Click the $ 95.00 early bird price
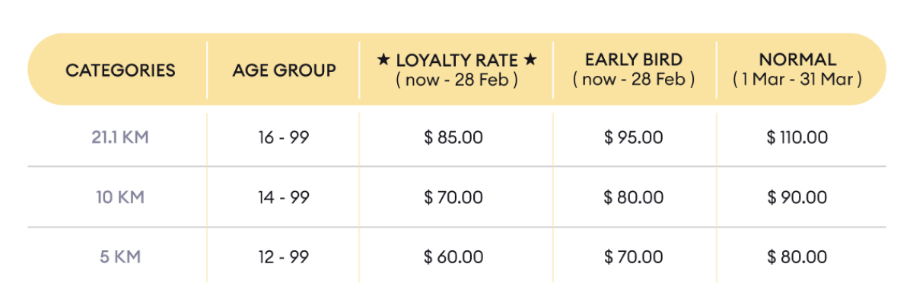 pos(634,137)
